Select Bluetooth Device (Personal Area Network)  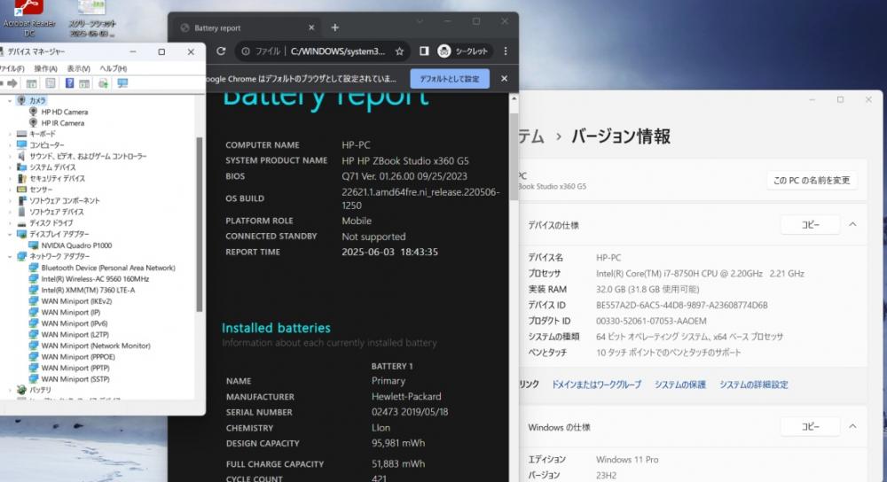pyautogui.click(x=108, y=268)
